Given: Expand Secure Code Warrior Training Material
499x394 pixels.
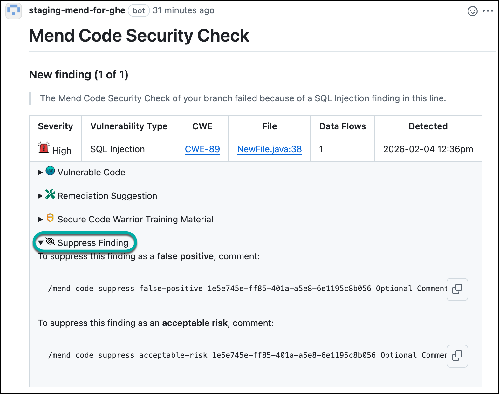Looking at the screenshot, I should click(126, 219).
